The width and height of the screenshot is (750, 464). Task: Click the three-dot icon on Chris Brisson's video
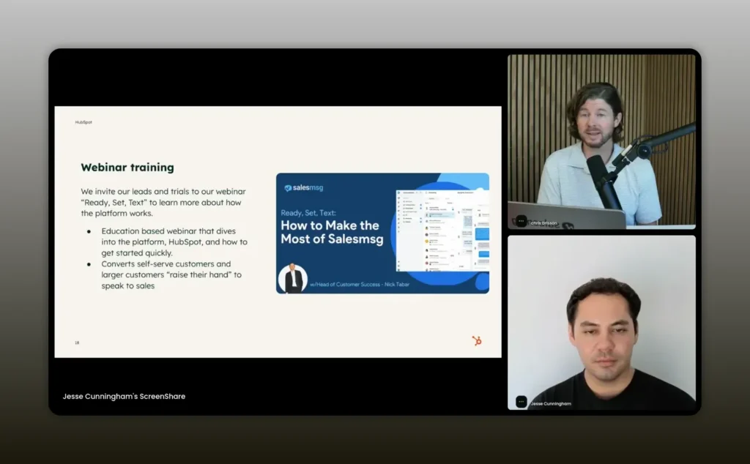(521, 221)
